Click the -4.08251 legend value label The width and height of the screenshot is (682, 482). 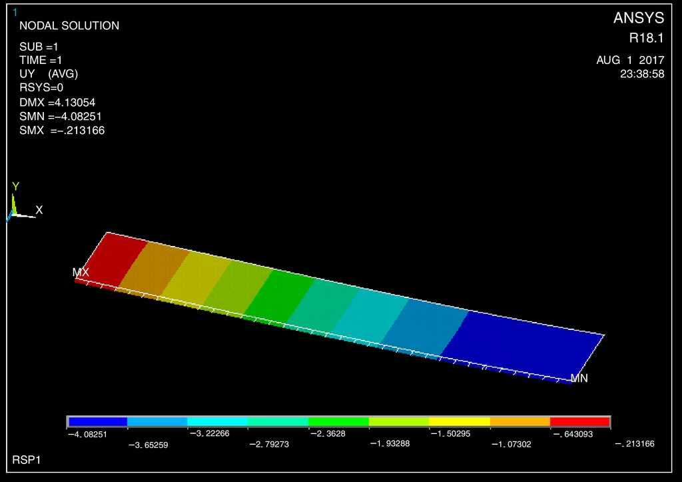tap(88, 434)
